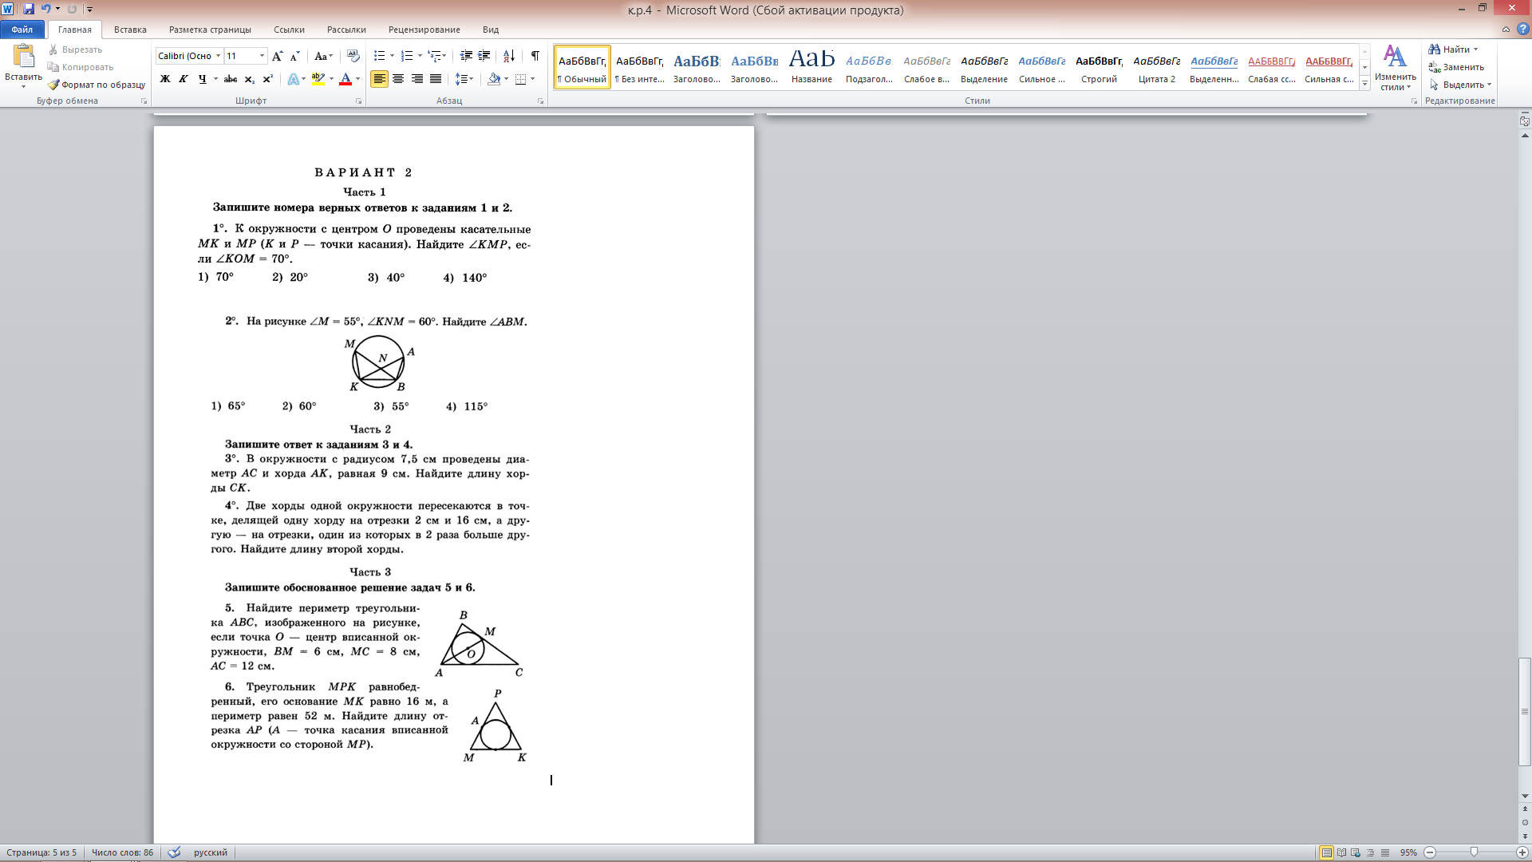Viewport: 1532px width, 862px height.
Task: Click the page count Страница: 5 из 5
Action: 41,852
